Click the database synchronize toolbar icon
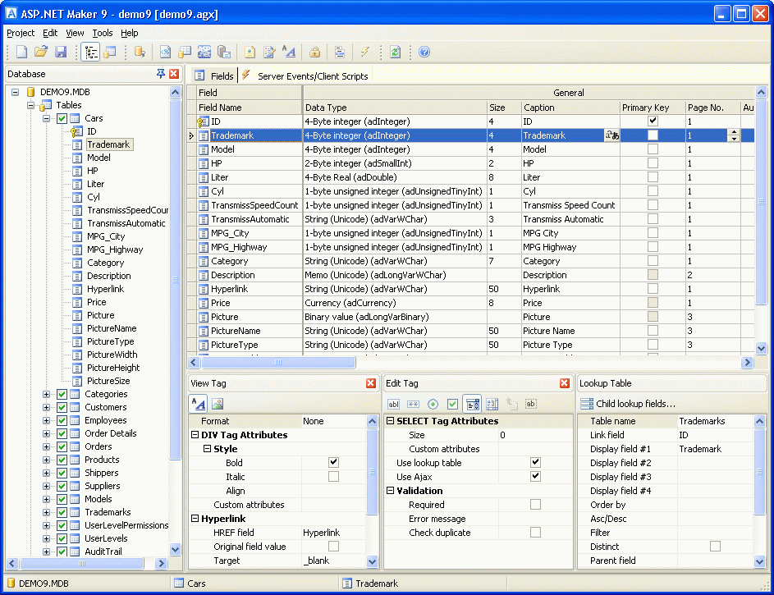Screen dimensions: 774x595 coord(140,52)
